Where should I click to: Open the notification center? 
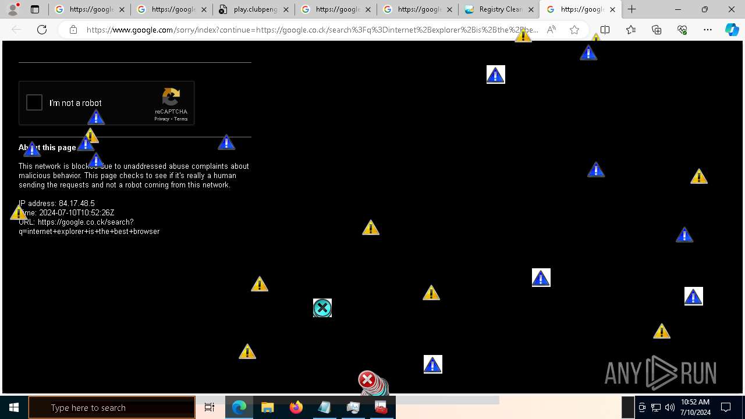[726, 407]
